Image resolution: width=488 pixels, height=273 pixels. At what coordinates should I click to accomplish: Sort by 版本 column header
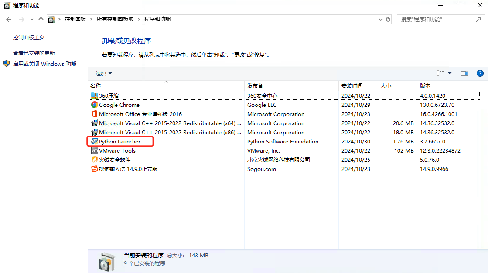[448, 85]
